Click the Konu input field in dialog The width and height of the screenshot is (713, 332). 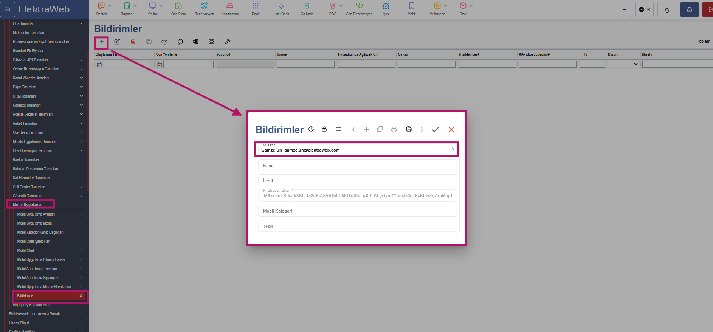tap(357, 166)
